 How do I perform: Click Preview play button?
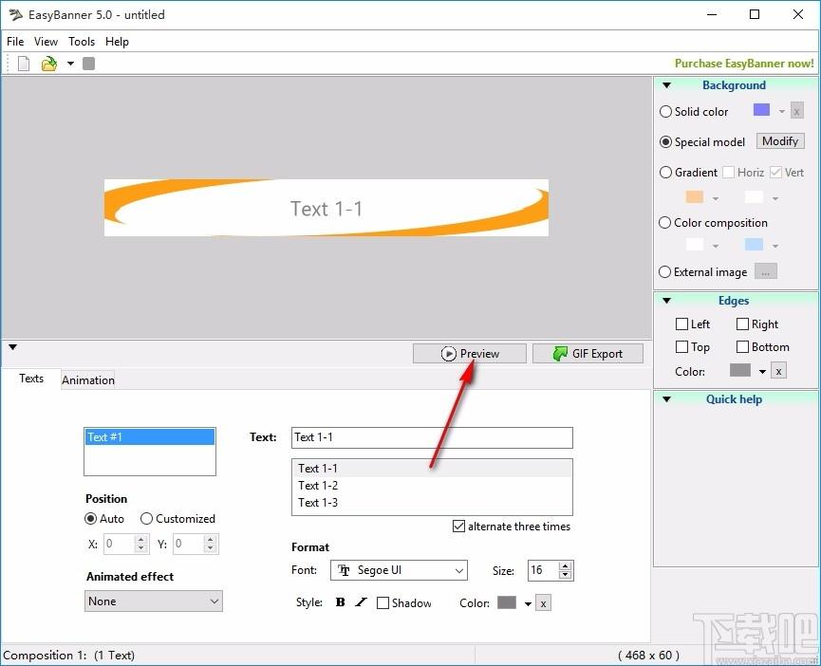point(469,354)
